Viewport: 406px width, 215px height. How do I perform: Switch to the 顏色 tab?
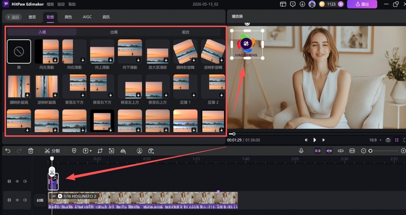click(68, 17)
